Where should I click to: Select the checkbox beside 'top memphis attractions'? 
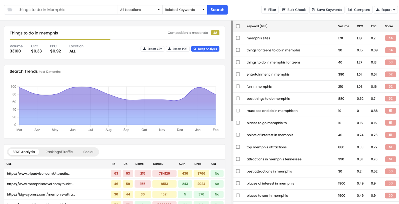coord(238,147)
